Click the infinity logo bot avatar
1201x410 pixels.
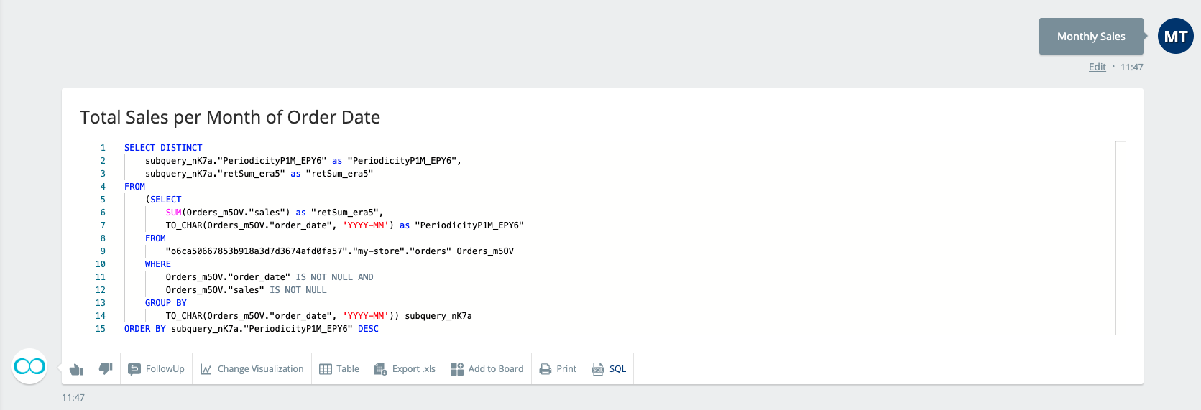pos(29,367)
